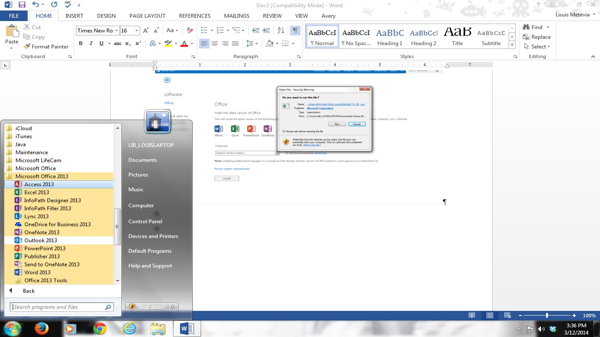This screenshot has height=337, width=600.
Task: Click the Format Painter button
Action: [x=46, y=46]
